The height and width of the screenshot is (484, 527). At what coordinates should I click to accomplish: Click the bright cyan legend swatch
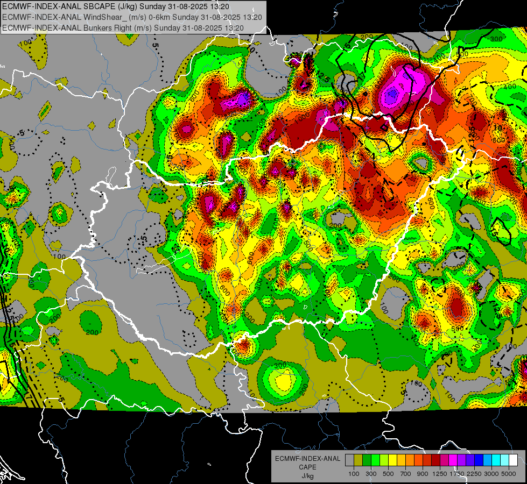coord(496,460)
